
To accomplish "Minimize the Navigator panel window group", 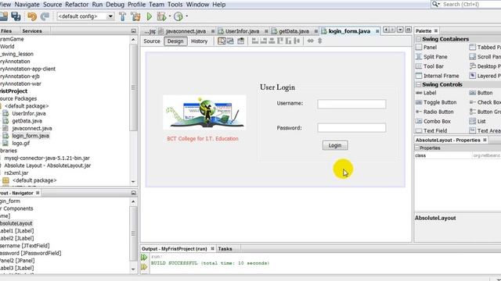I will pos(134,193).
